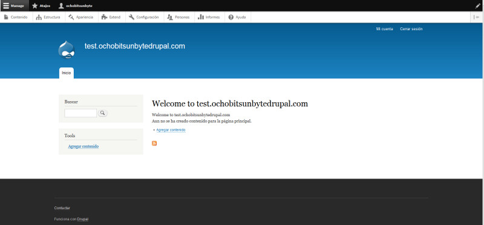The image size is (484, 225).
Task: Click the Drupal footer link
Action: (83, 219)
